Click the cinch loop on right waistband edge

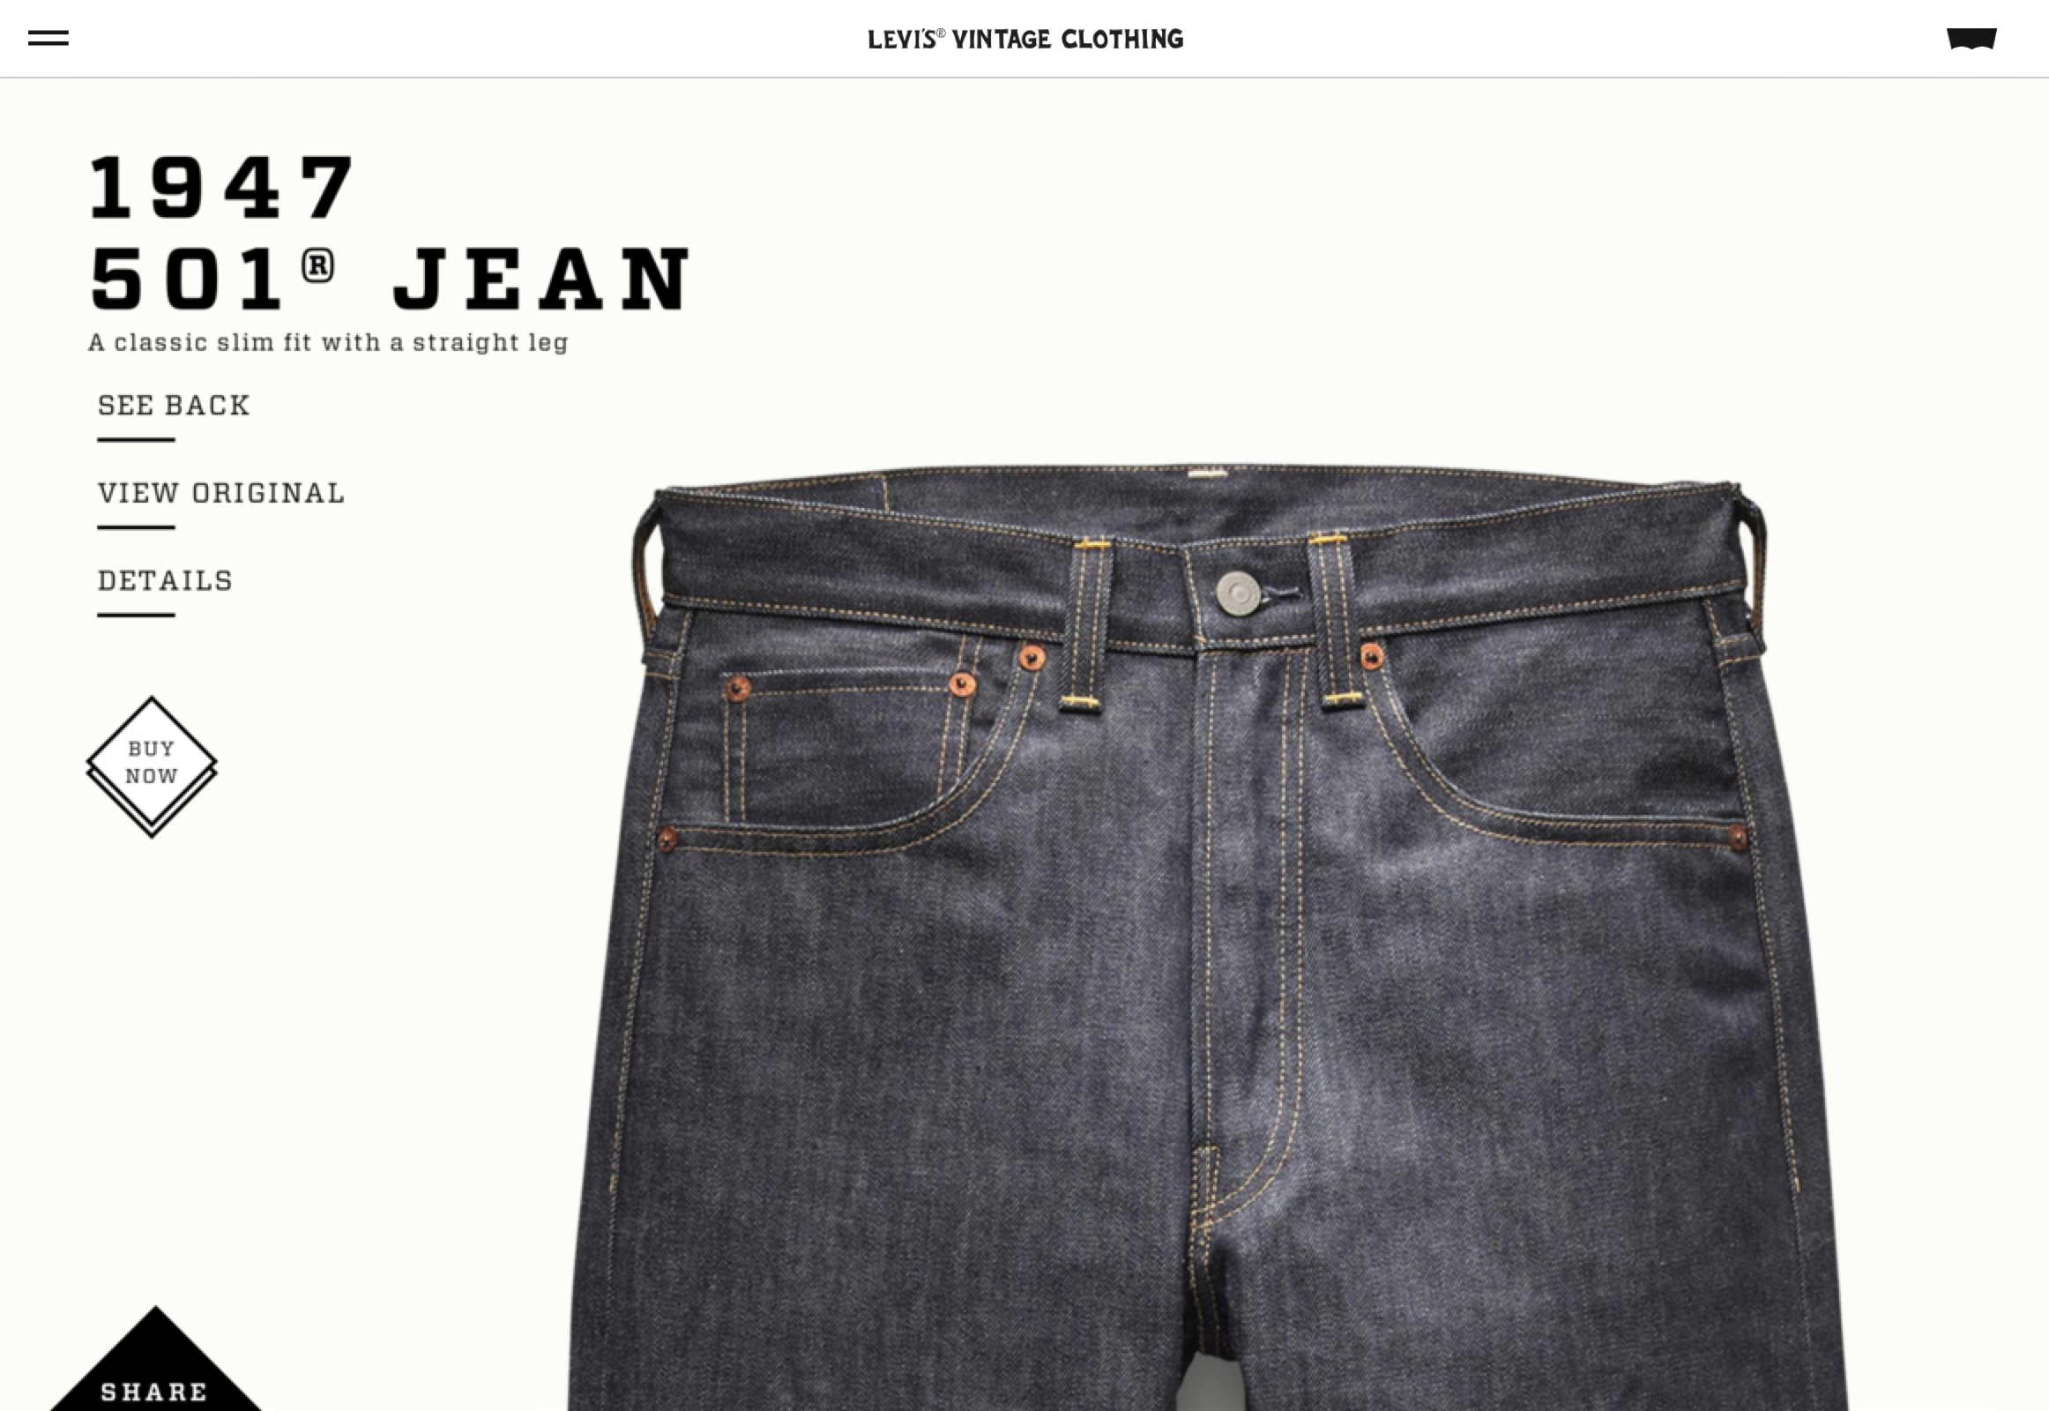[1753, 566]
